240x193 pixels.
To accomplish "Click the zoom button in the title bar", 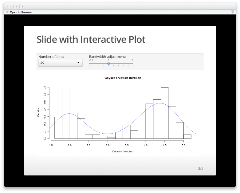I will [x=21, y=6].
